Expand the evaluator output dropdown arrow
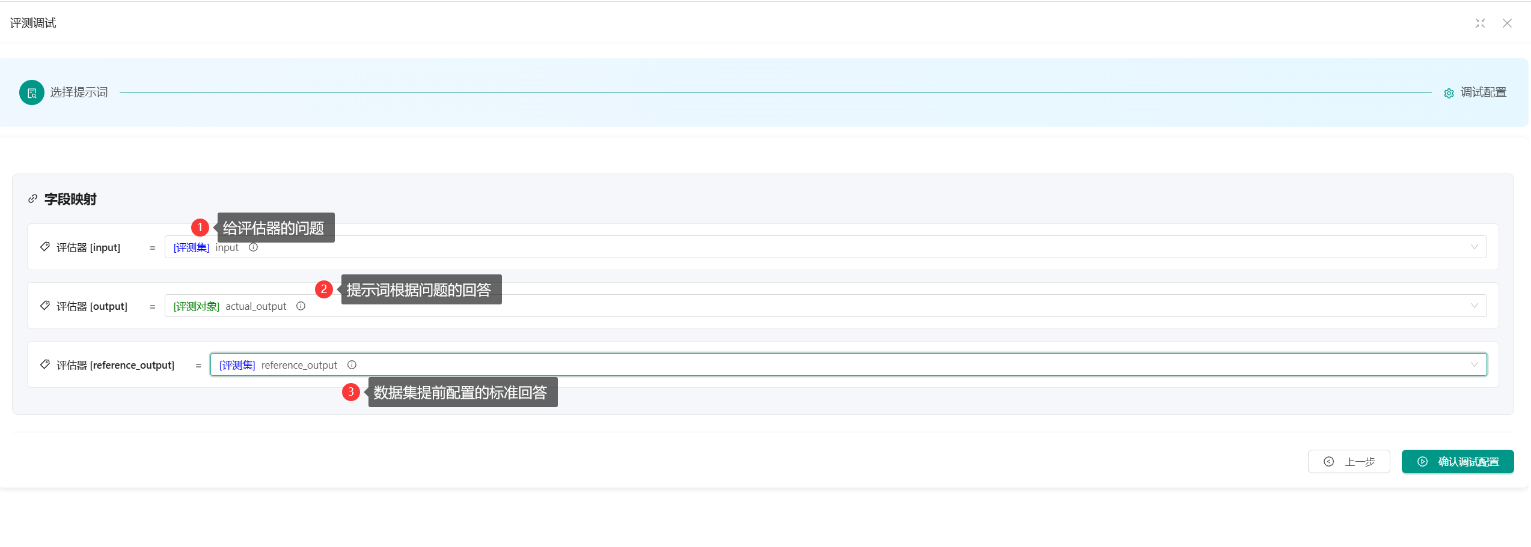The height and width of the screenshot is (547, 1531). [1474, 306]
